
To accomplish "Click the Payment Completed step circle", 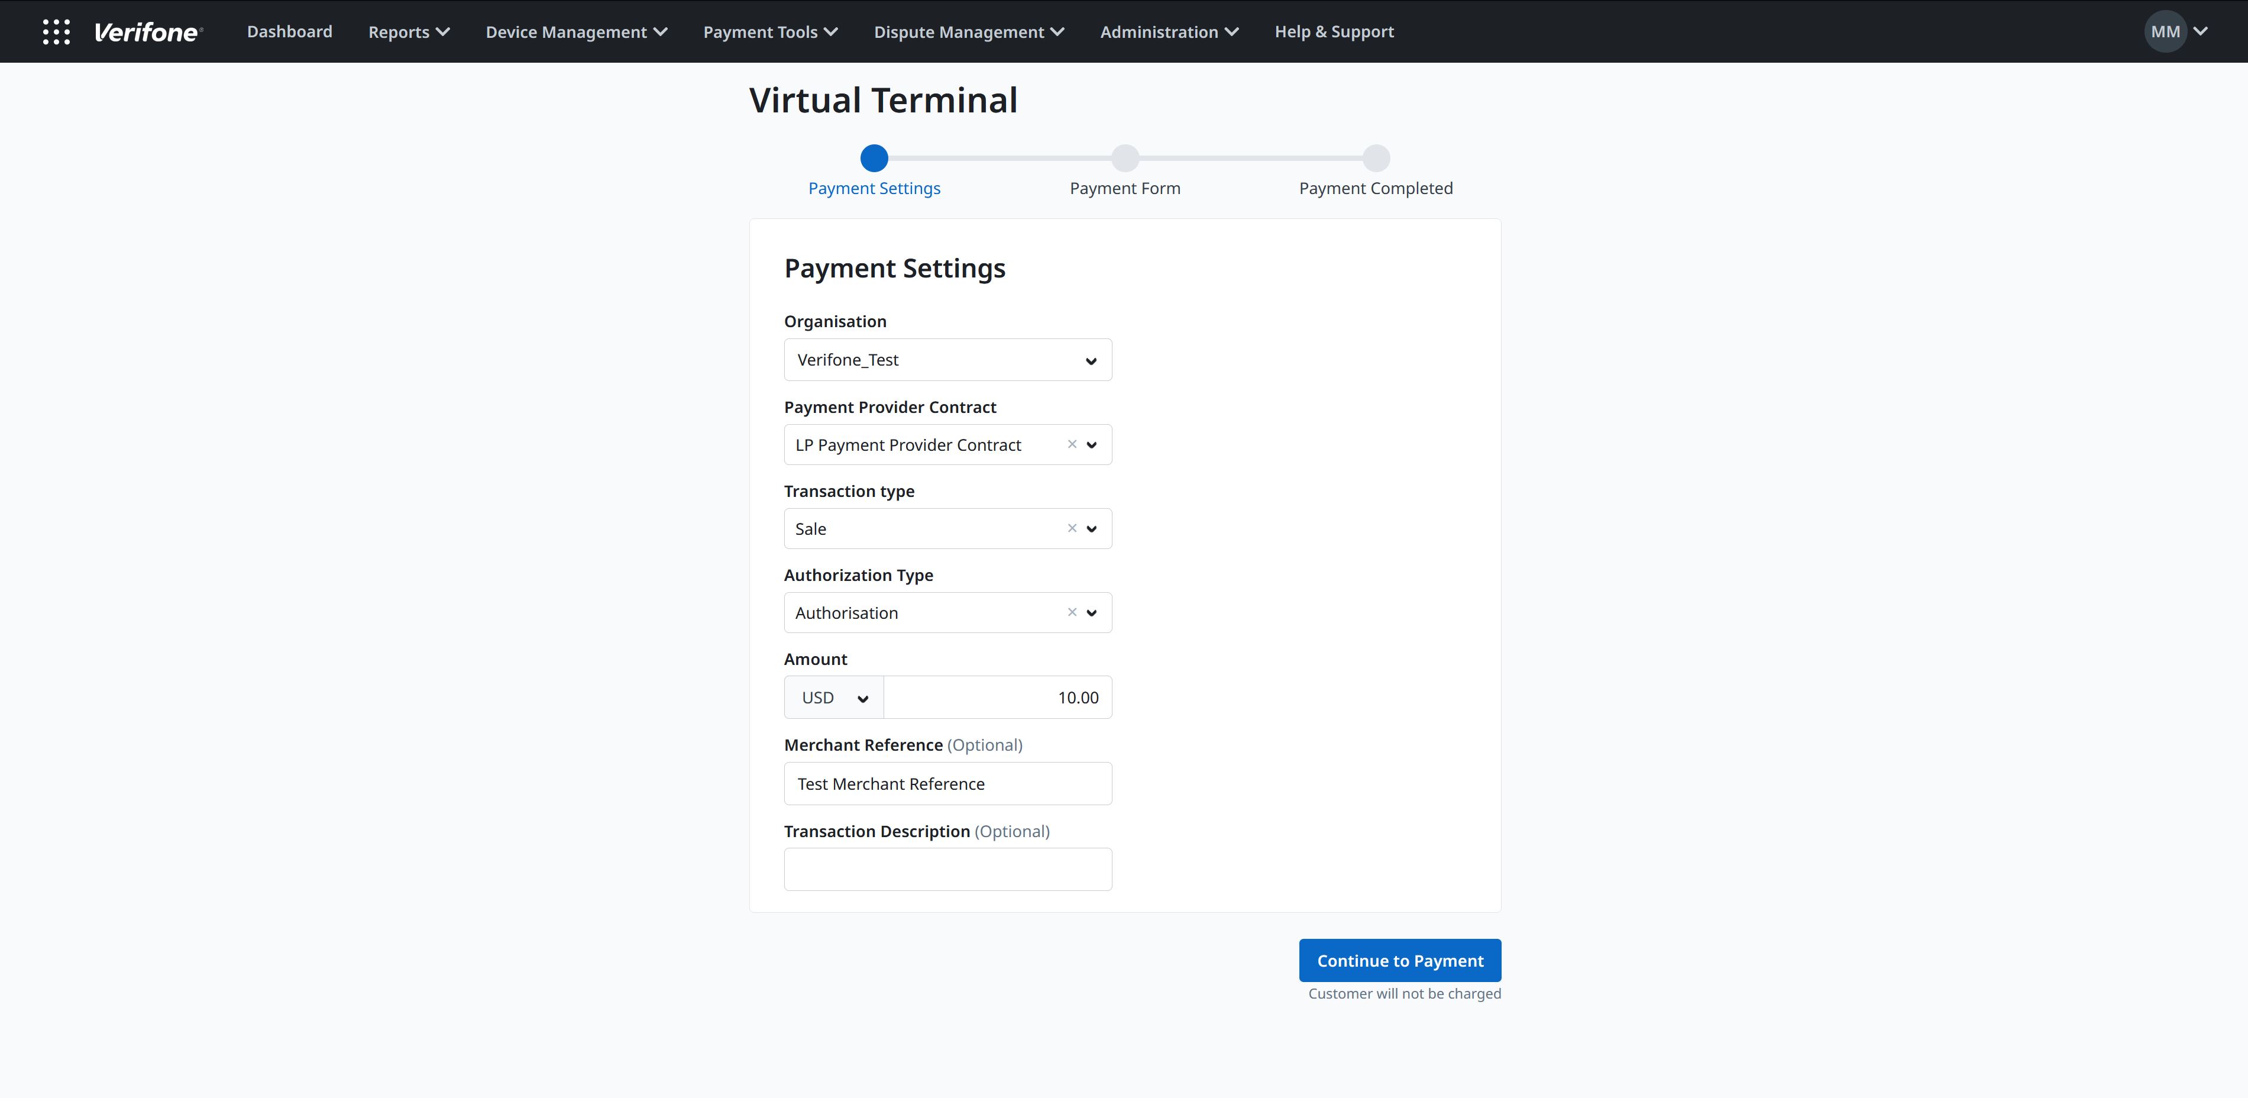I will (1376, 158).
